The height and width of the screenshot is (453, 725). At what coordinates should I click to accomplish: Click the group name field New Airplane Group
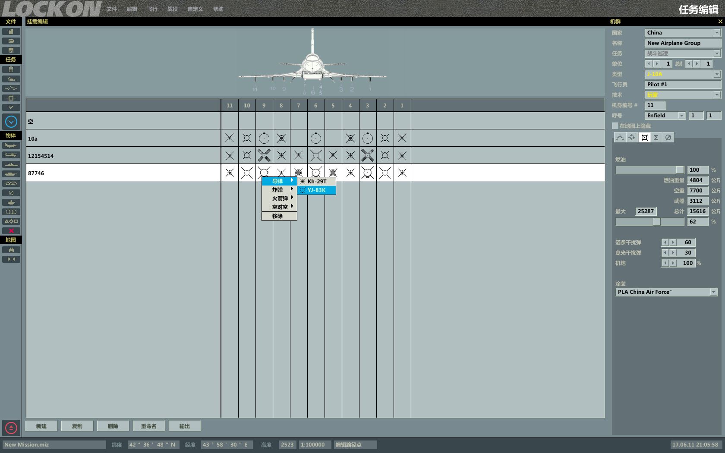click(x=683, y=43)
